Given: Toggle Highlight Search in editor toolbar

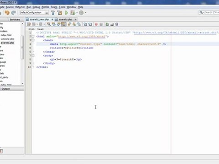Looking at the screenshot, I should pos(63,24).
